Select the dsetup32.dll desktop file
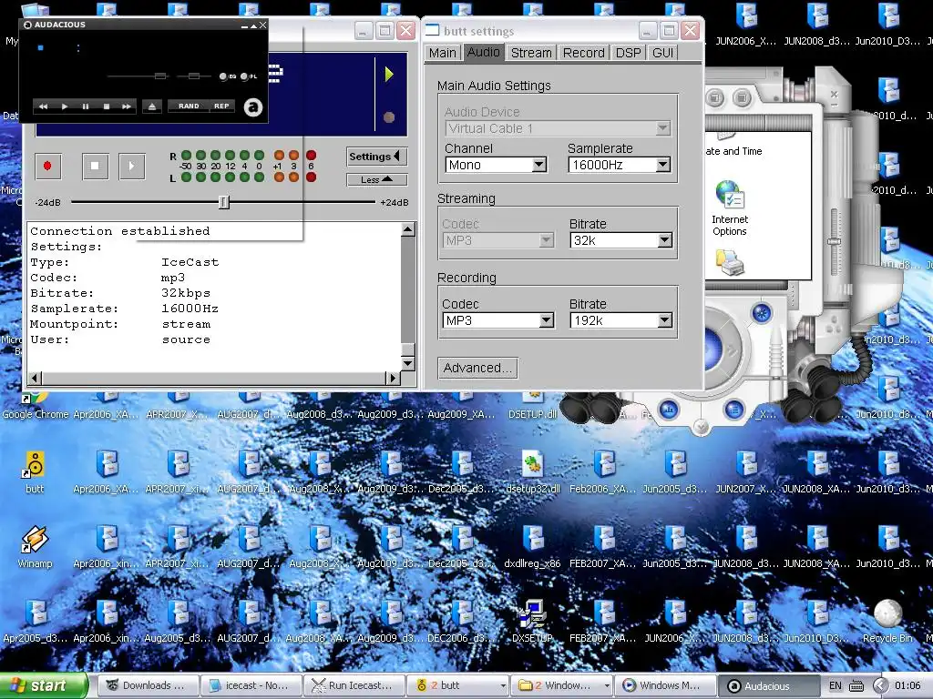Viewport: 933px width, 699px height. (x=532, y=472)
